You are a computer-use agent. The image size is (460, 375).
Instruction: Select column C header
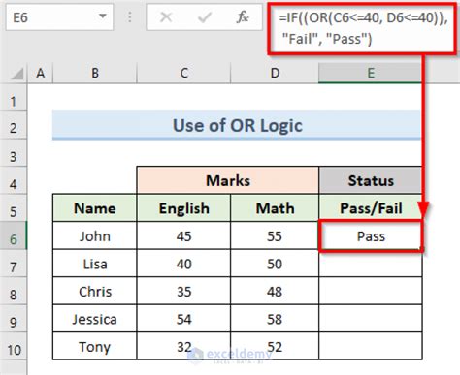[184, 73]
